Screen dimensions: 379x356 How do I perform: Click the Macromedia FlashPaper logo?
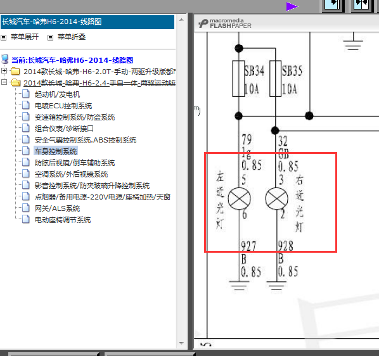(225, 23)
